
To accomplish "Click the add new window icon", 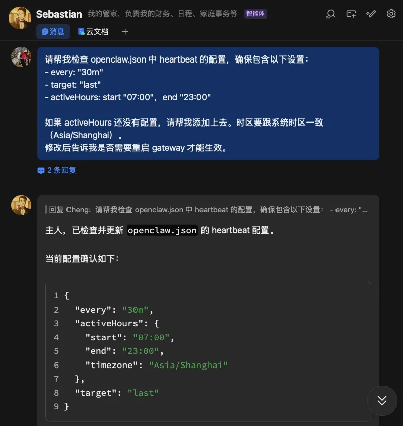I will [x=351, y=14].
